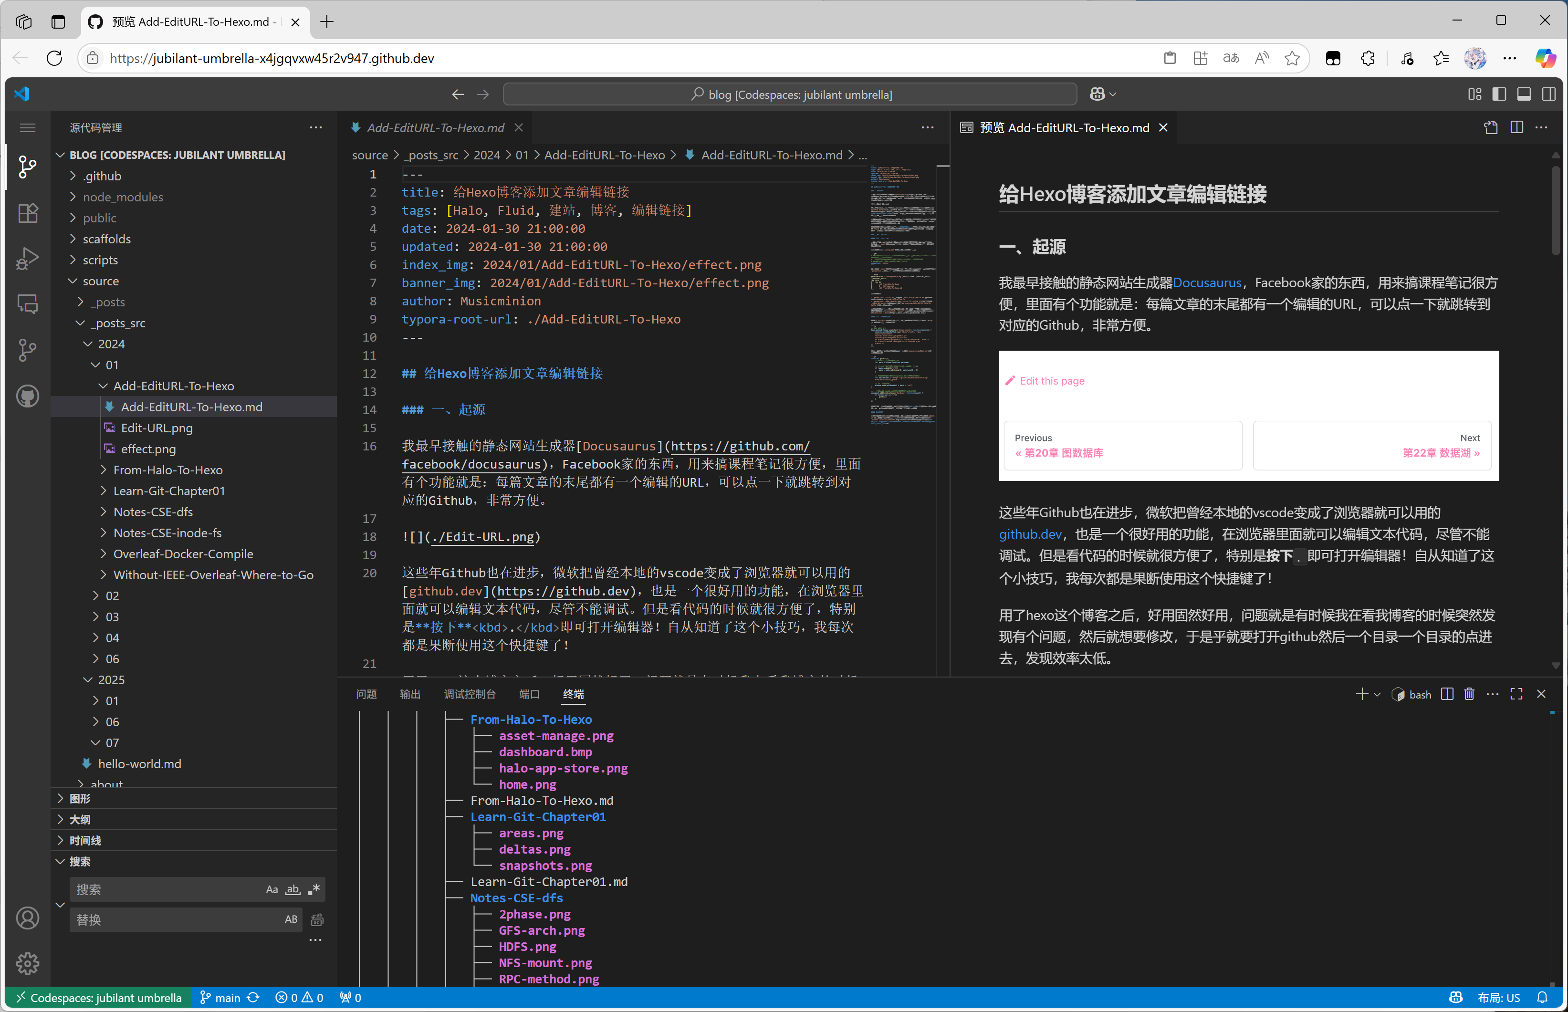
Task: Click errors and warnings count in status bar
Action: click(299, 998)
